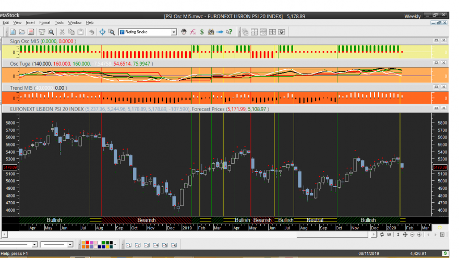The width and height of the screenshot is (459, 258).
Task: Open The Explorer binoculars icon
Action: (211, 32)
